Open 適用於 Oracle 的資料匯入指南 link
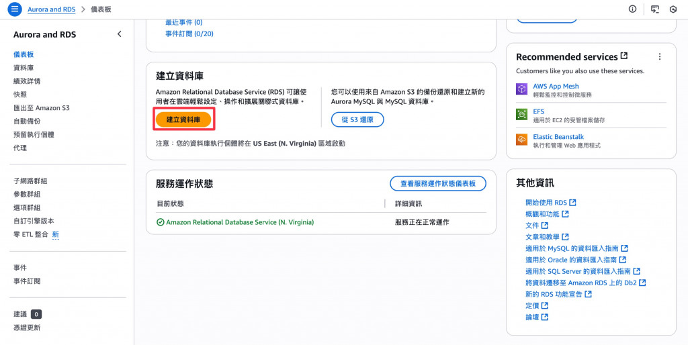The height and width of the screenshot is (345, 688). pos(576,260)
